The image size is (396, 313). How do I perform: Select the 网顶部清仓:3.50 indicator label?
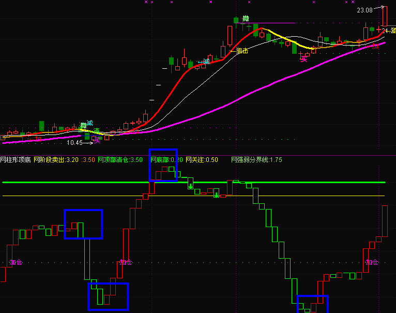120,160
